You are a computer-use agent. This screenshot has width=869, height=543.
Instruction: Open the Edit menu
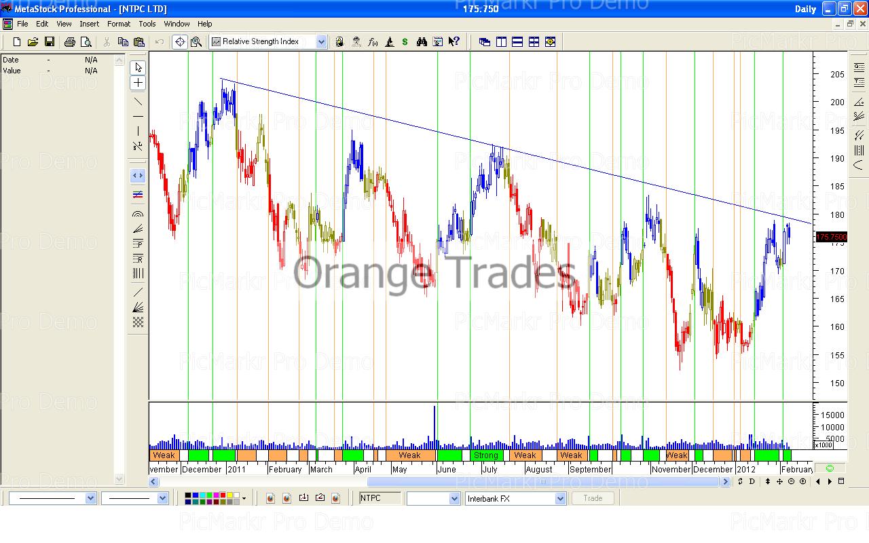coord(42,24)
